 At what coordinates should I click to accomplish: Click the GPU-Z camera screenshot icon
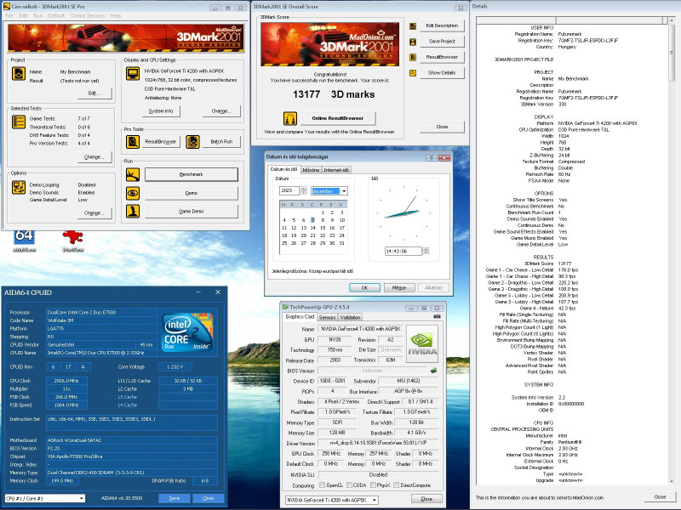(x=437, y=317)
